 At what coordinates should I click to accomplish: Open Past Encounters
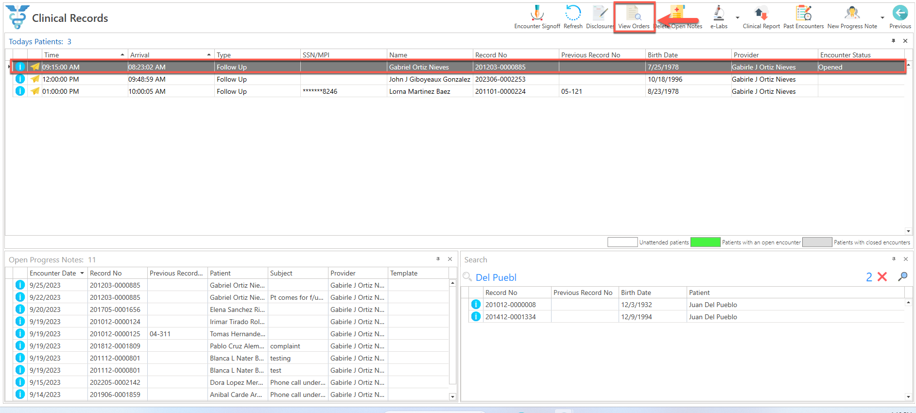pos(803,17)
